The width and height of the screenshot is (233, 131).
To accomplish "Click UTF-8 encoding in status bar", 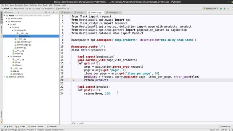I will click(224, 130).
